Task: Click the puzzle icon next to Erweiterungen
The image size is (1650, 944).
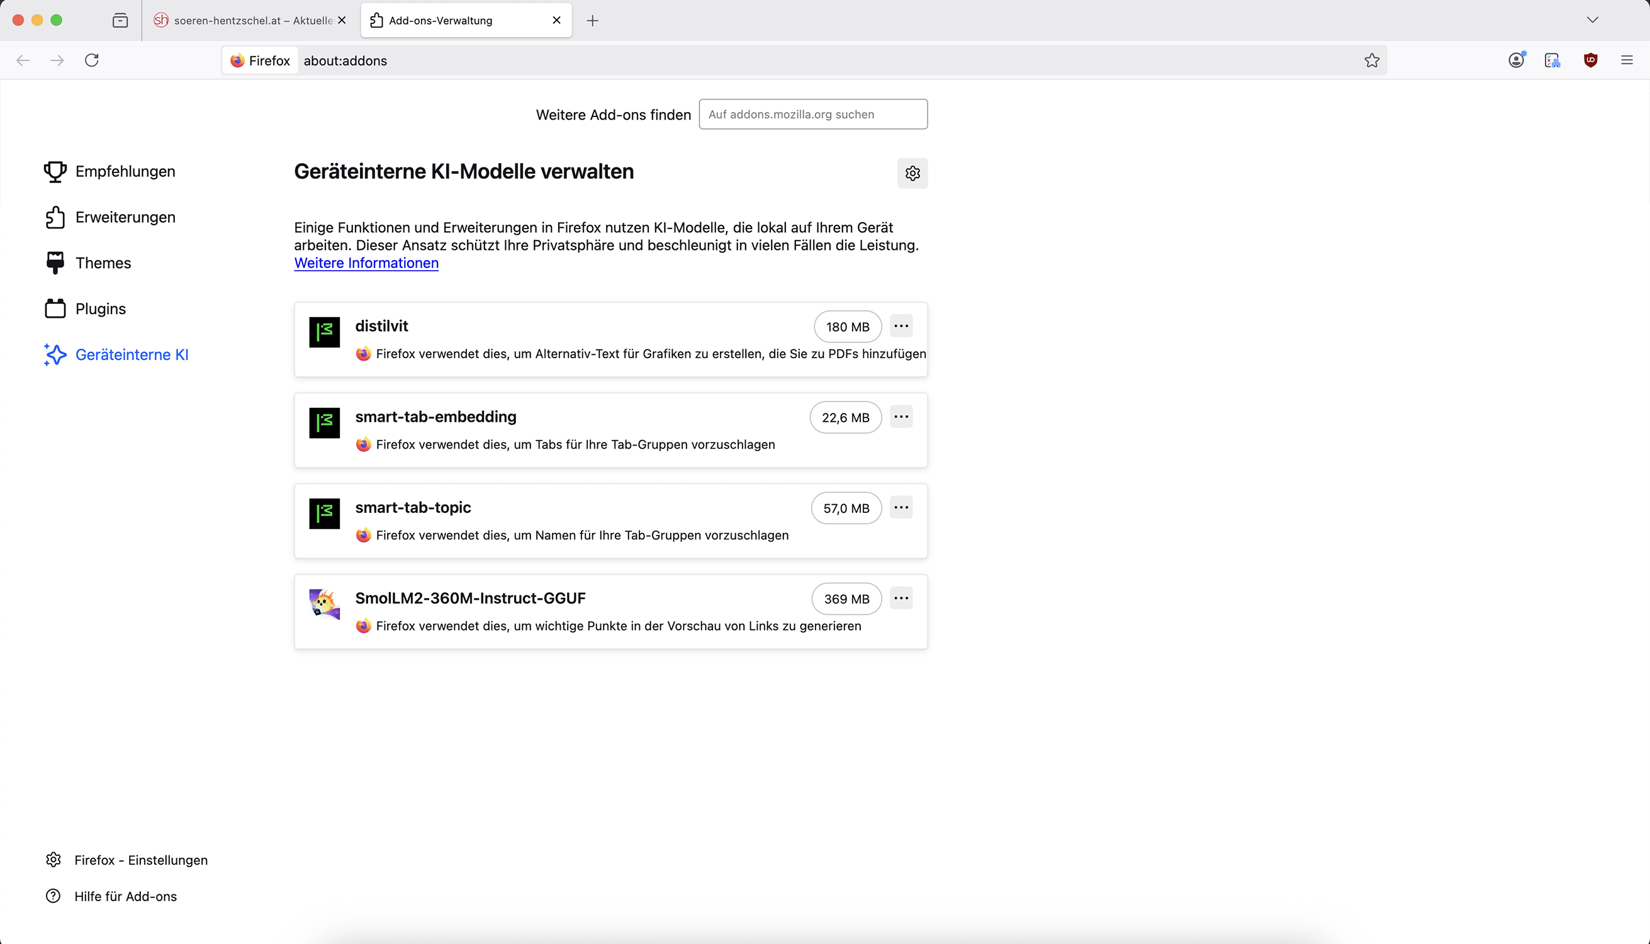Action: click(x=55, y=217)
